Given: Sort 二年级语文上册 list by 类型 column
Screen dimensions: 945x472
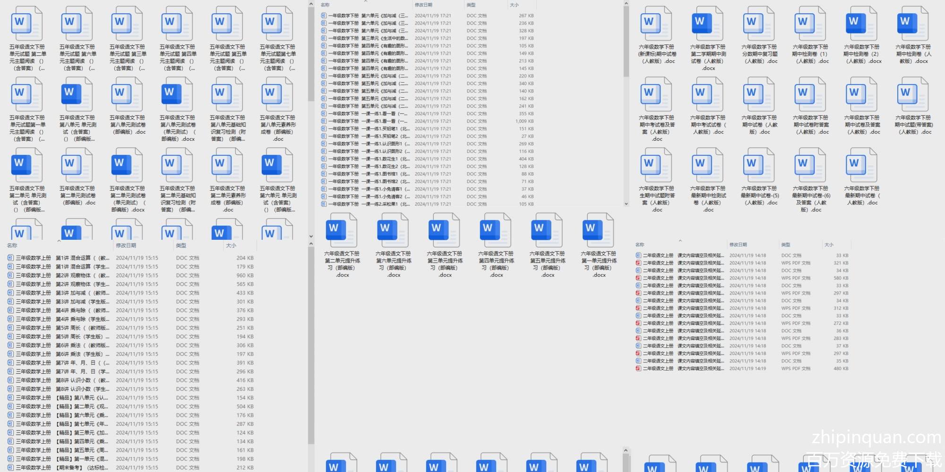Looking at the screenshot, I should tap(785, 244).
